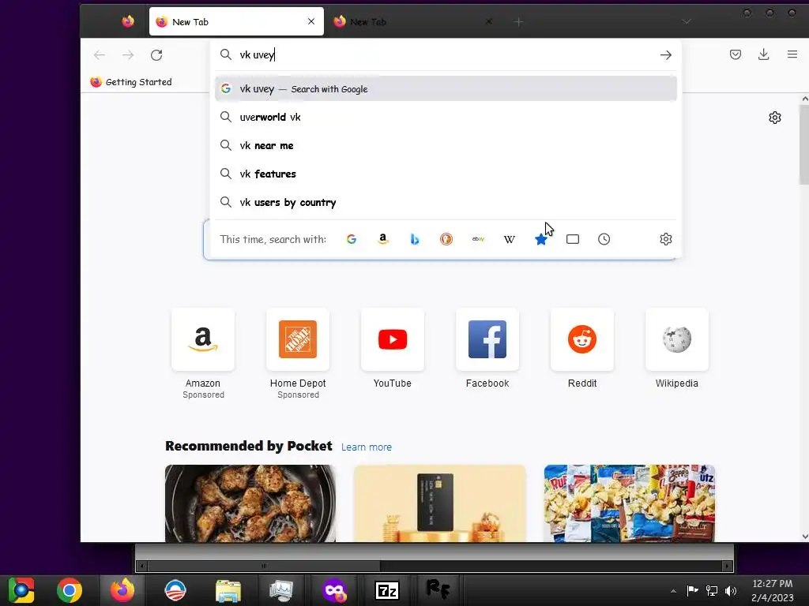Viewport: 809px width, 606px height.
Task: Close the second New Tab
Action: [x=488, y=21]
